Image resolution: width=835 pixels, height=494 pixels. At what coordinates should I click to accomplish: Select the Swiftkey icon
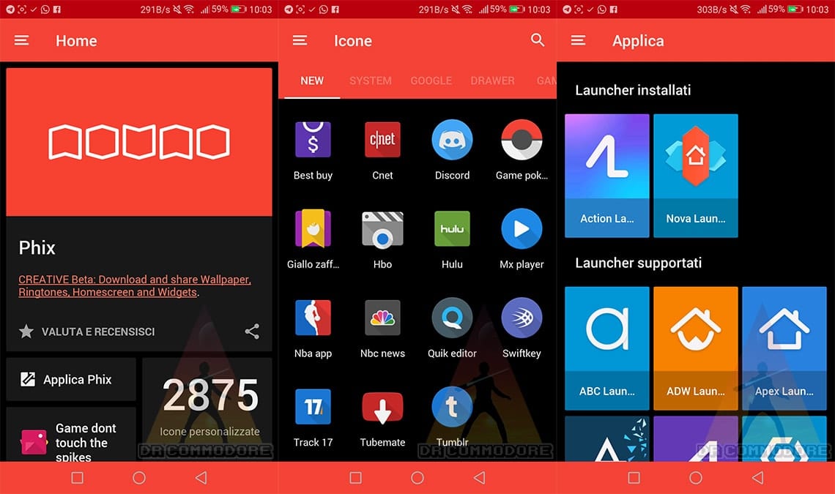tap(522, 318)
